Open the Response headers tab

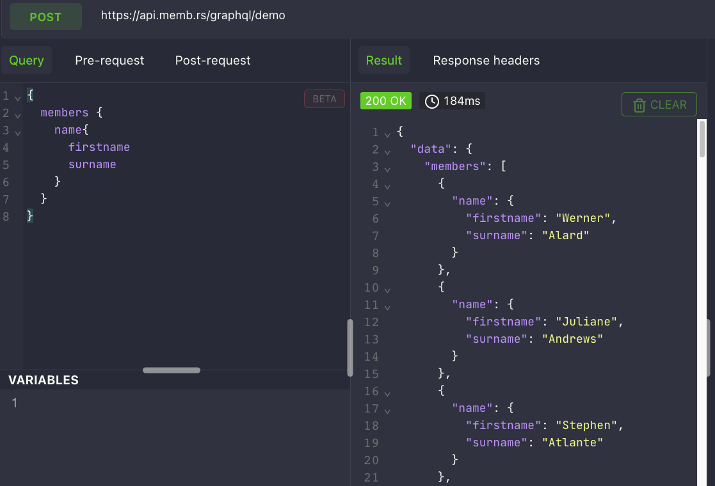point(486,61)
